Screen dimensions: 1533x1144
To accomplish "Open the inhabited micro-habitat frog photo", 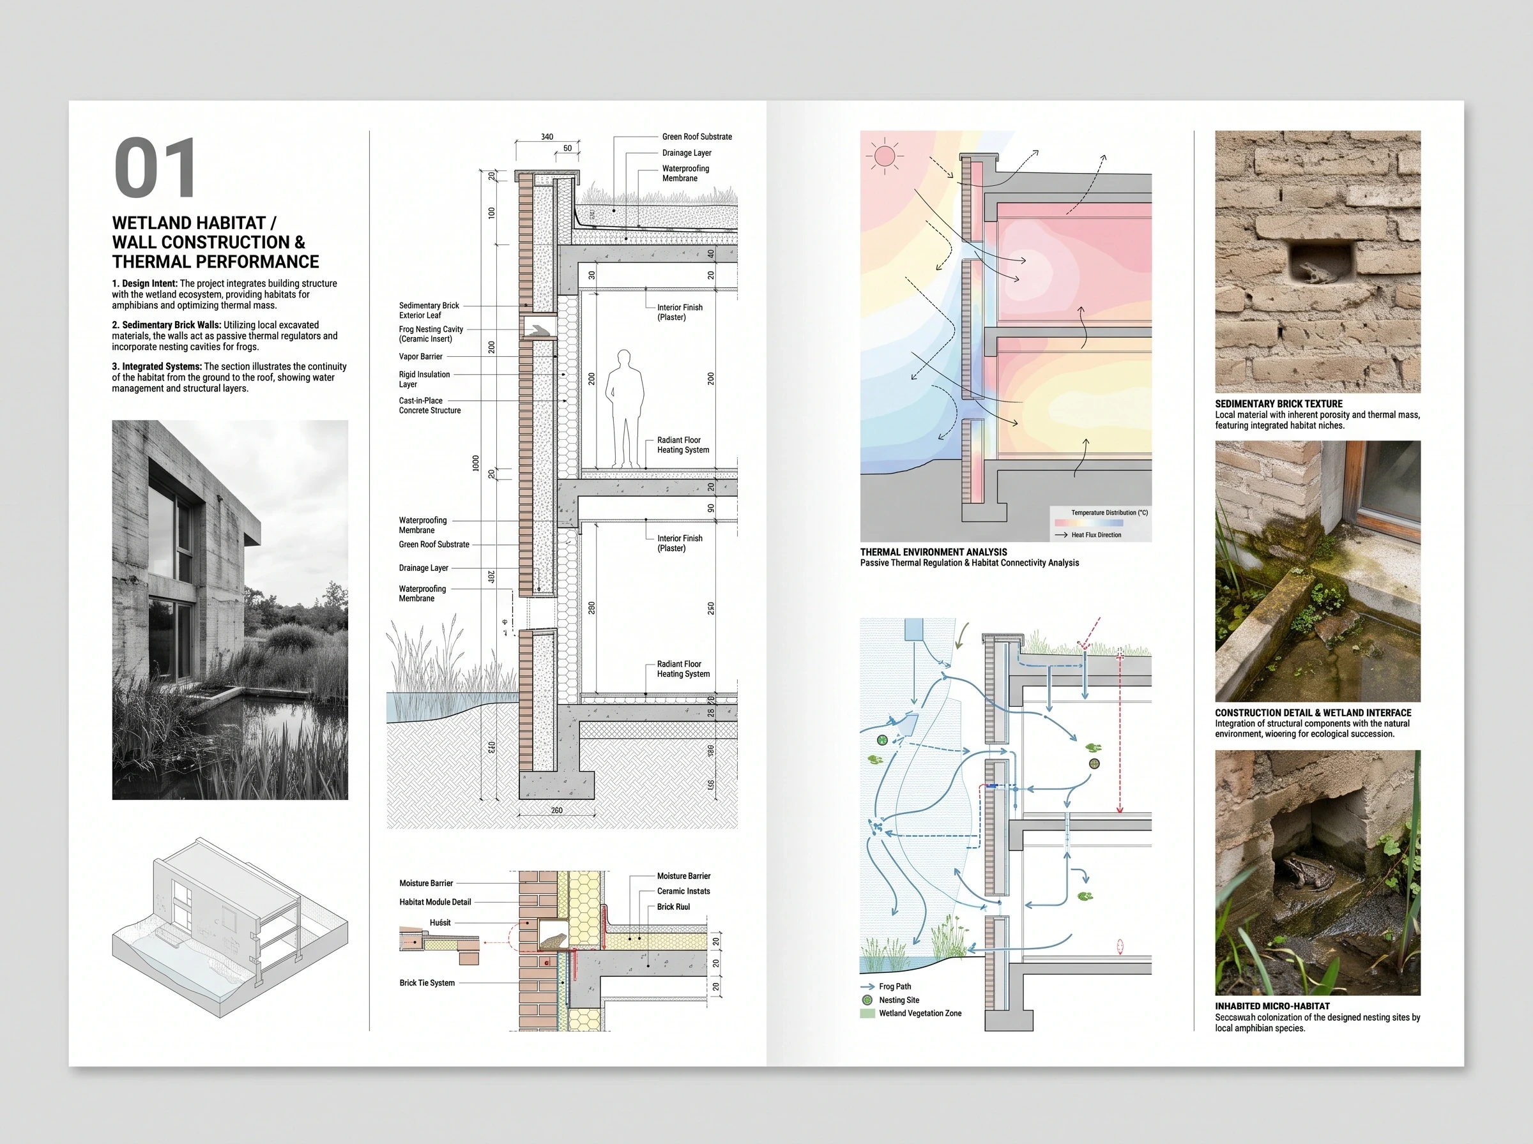I will coord(1318,873).
